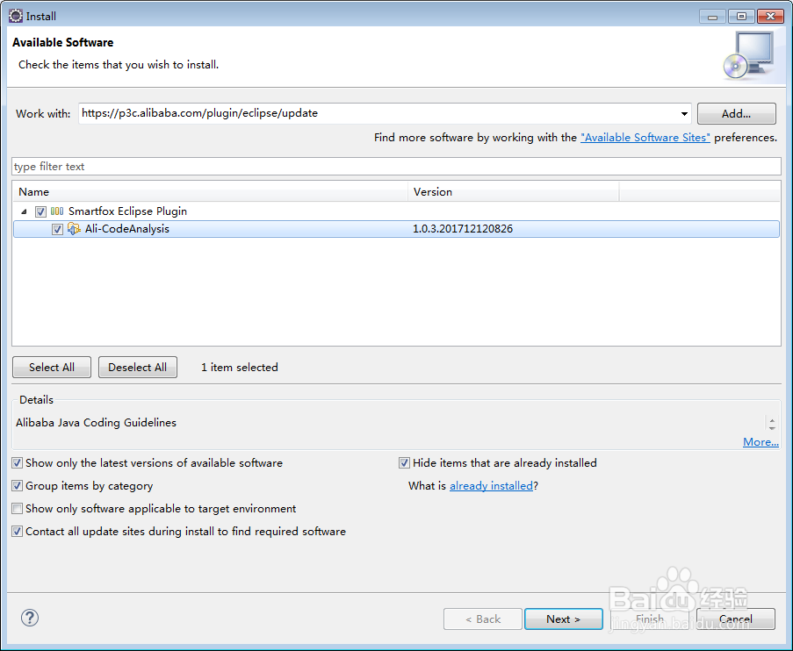Click the Details scroll down arrow
This screenshot has width=793, height=651.
(772, 427)
